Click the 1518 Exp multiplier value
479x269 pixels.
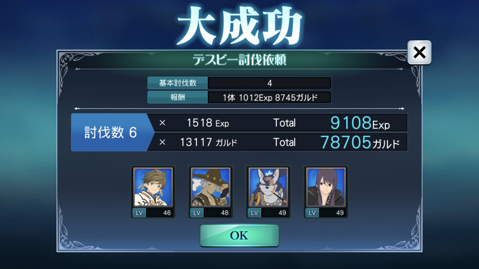(x=208, y=123)
